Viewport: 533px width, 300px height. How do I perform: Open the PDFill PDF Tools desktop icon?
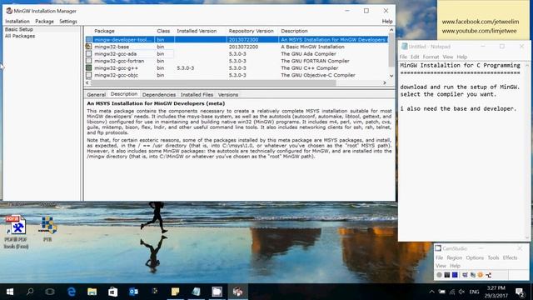click(x=17, y=232)
